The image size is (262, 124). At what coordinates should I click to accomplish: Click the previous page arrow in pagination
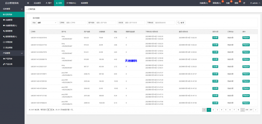pyautogui.click(x=204, y=110)
